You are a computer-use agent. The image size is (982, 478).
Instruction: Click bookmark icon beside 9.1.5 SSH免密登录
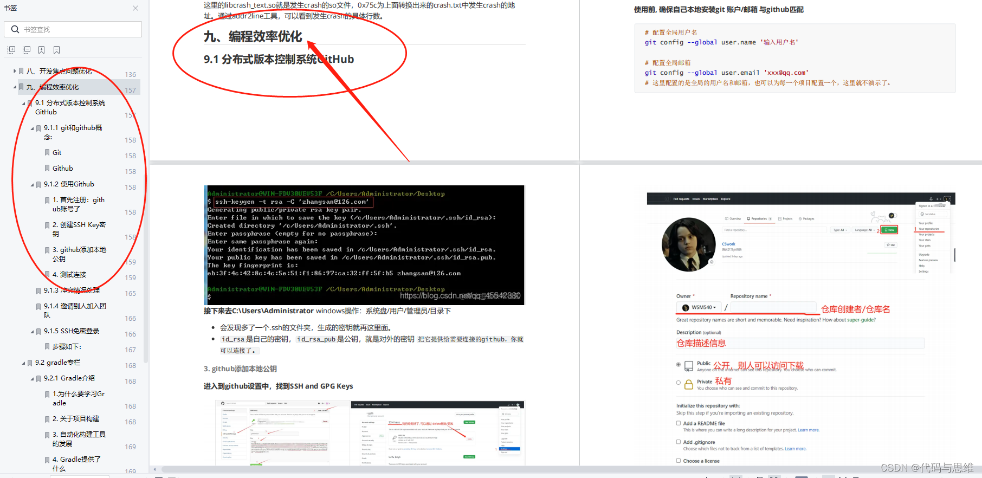tap(38, 331)
